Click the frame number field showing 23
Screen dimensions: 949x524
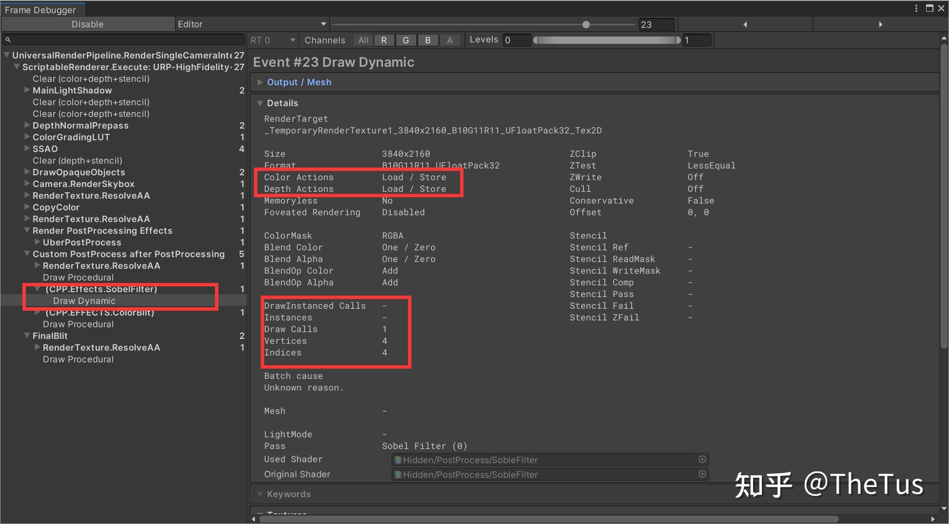pyautogui.click(x=657, y=24)
